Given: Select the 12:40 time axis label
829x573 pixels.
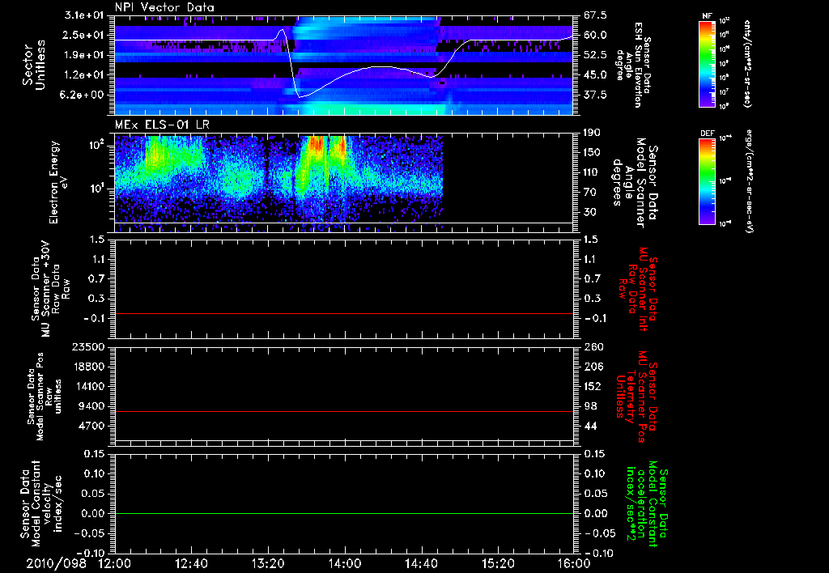Looking at the screenshot, I should coord(191,563).
